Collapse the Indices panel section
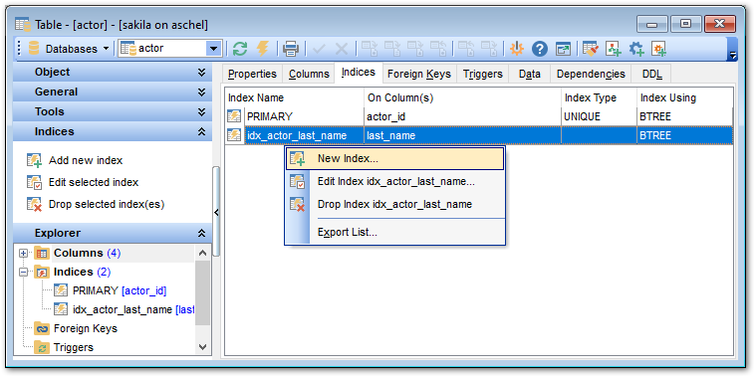The image size is (755, 377). tap(113, 131)
